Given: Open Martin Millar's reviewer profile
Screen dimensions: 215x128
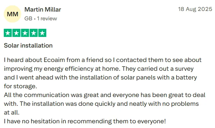Looking at the screenshot, I should [42, 9].
